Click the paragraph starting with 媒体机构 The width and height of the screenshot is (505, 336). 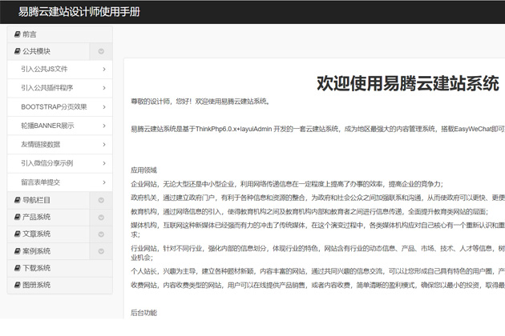click(x=318, y=230)
